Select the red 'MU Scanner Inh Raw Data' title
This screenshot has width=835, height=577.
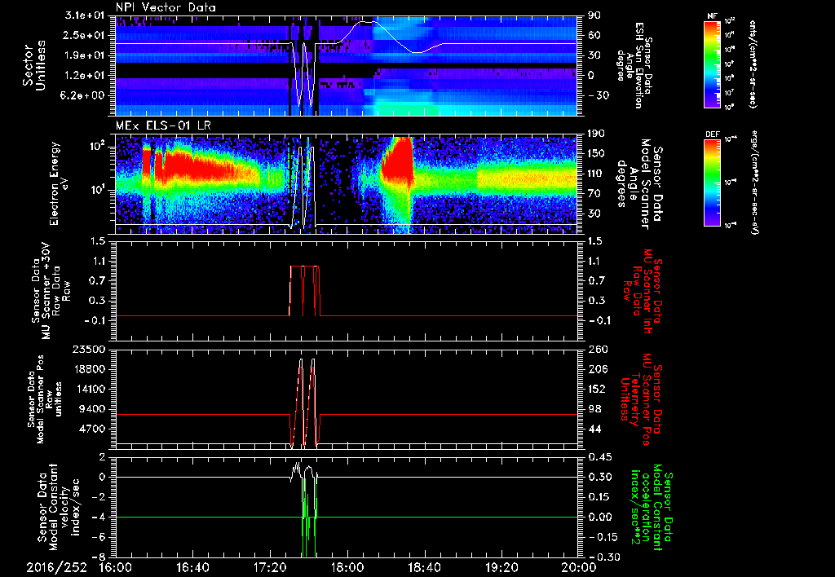point(643,291)
